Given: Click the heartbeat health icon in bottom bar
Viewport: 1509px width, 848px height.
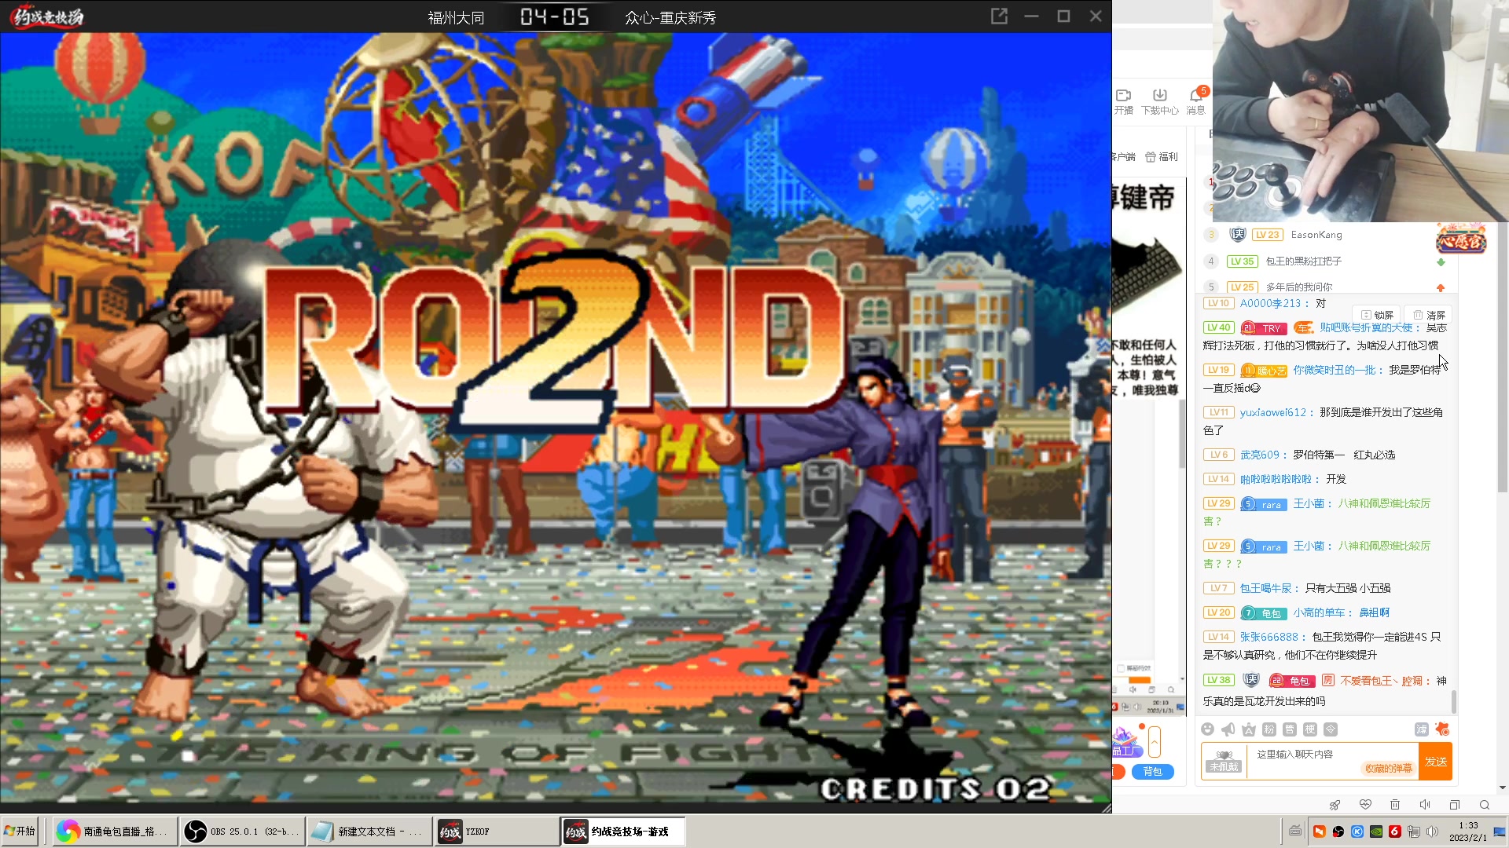Looking at the screenshot, I should (x=1365, y=805).
